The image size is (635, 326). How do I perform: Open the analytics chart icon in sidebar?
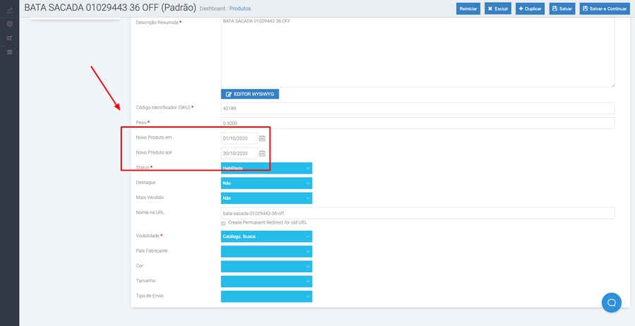9,10
